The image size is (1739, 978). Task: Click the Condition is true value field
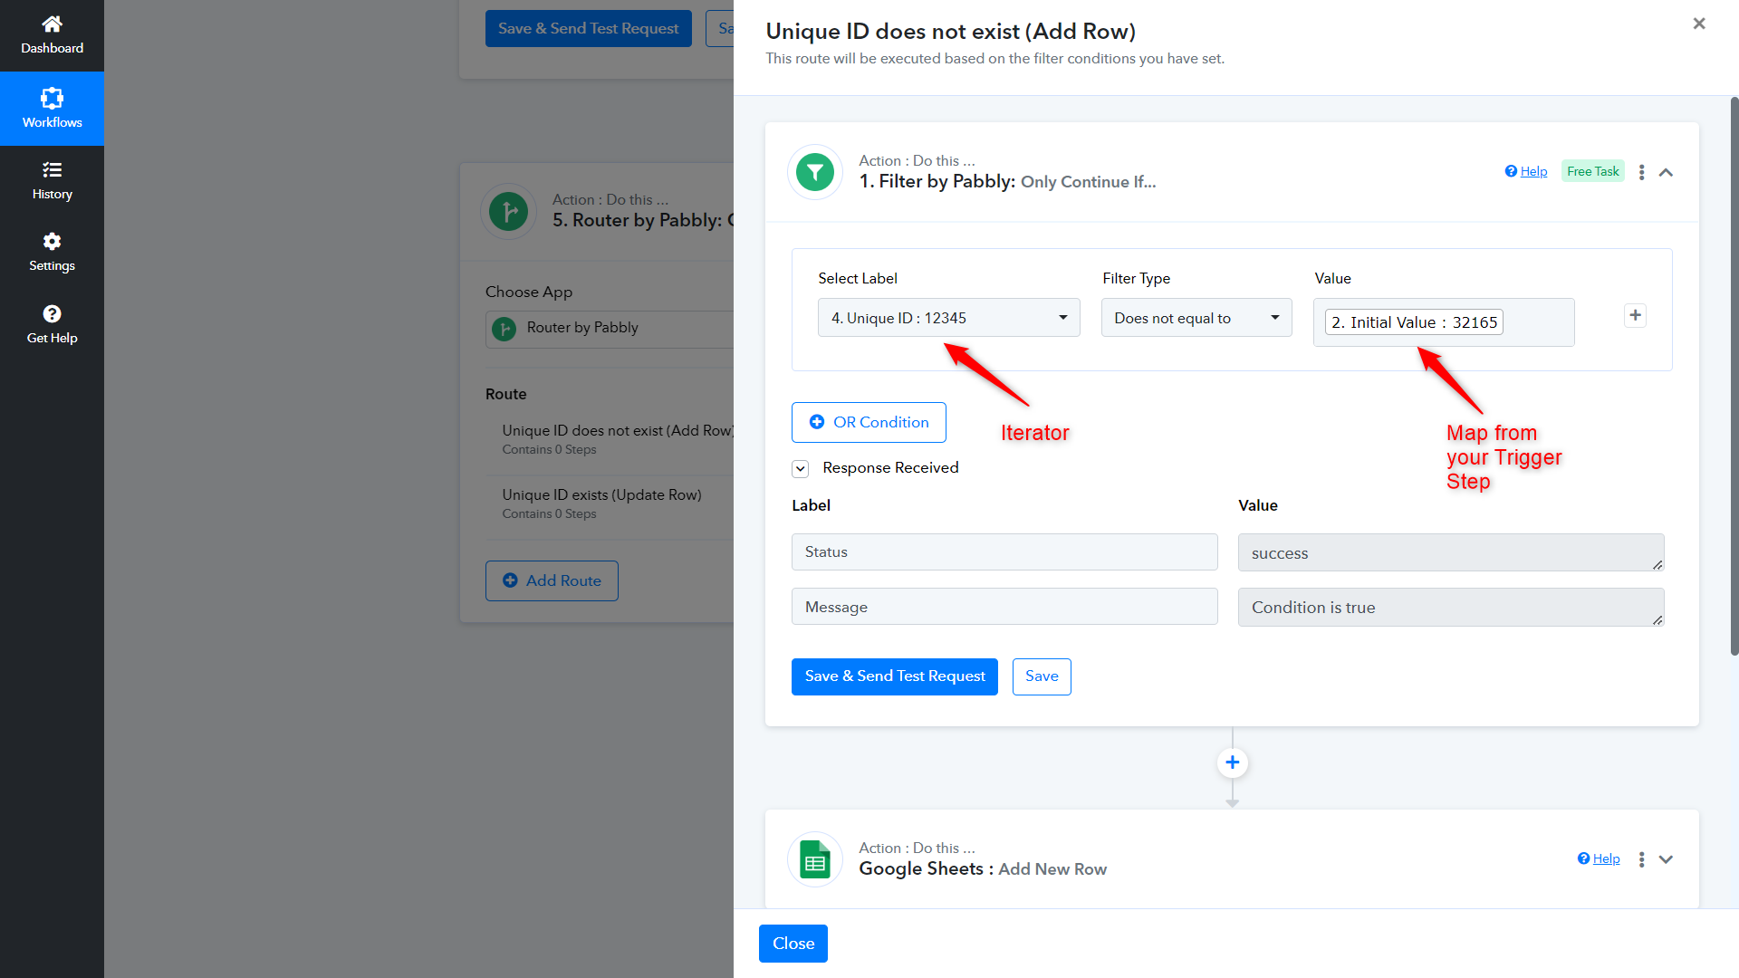(x=1451, y=607)
